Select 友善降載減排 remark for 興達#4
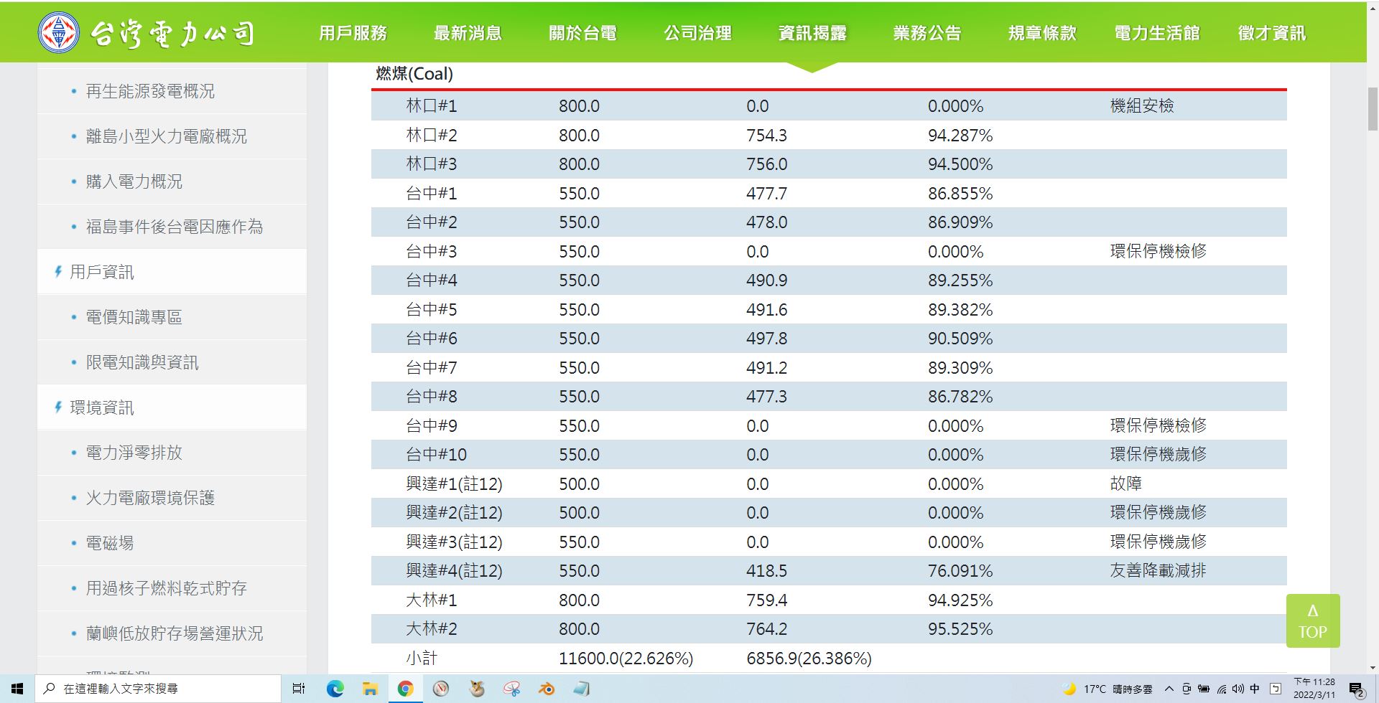The width and height of the screenshot is (1379, 703). [1159, 571]
